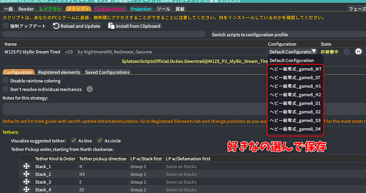Open the Projection tab

(141, 9)
